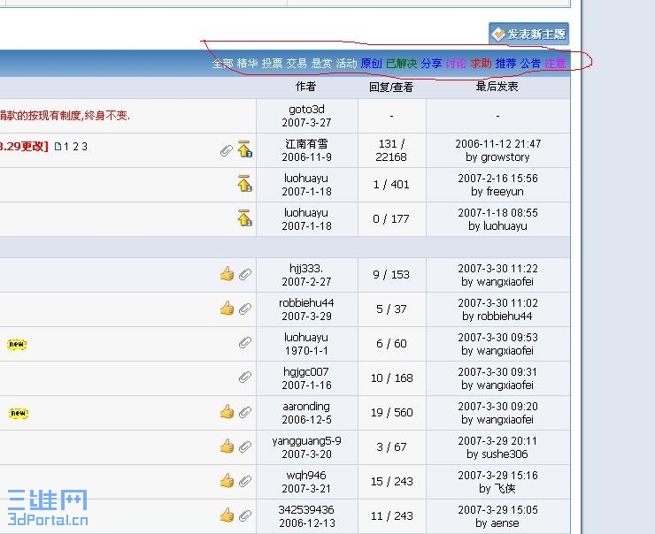Viewport: 655px width, 534px height.
Task: Click attachment paperclip in 342539436 row
Action: pos(245,515)
